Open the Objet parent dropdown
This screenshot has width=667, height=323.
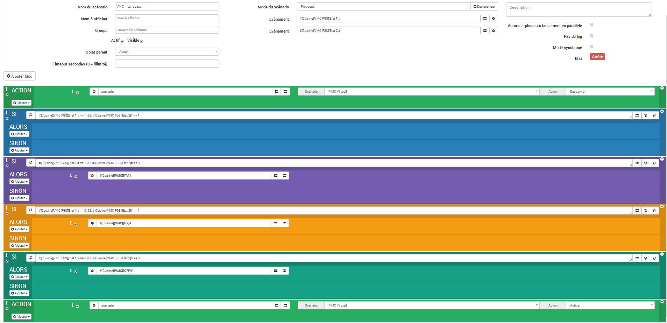[167, 52]
